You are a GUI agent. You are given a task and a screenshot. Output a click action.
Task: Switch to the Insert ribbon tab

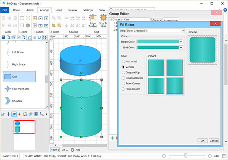point(59,10)
